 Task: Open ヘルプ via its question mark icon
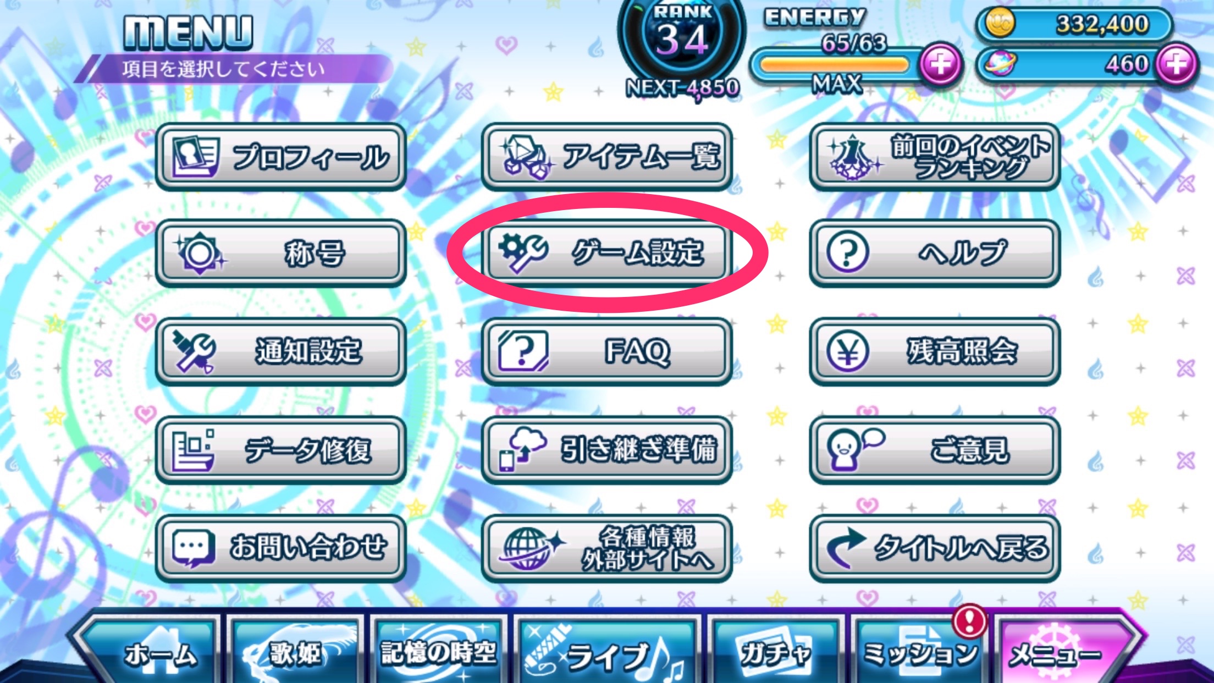848,253
